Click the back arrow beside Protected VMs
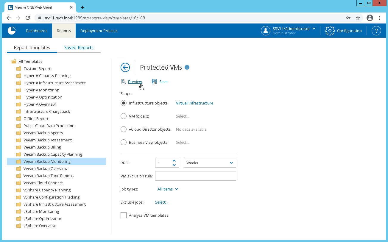Screen dimensions: 388x242 click(x=125, y=67)
